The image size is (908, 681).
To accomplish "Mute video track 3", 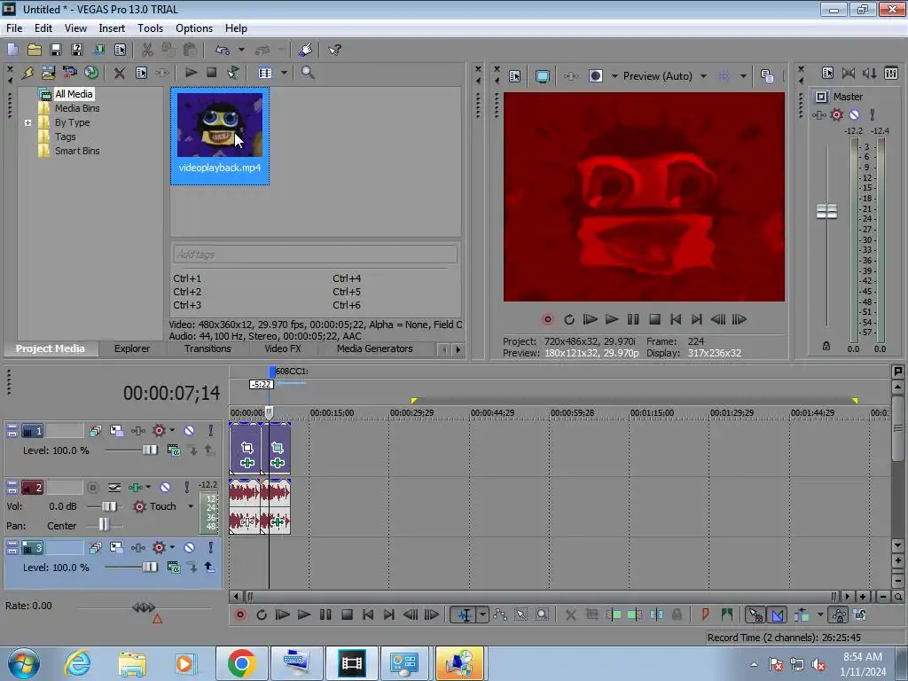I will pos(190,547).
